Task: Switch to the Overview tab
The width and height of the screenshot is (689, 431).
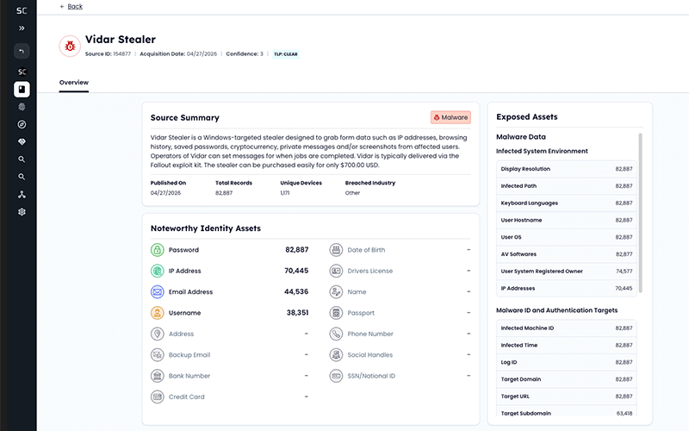Action: (74, 82)
